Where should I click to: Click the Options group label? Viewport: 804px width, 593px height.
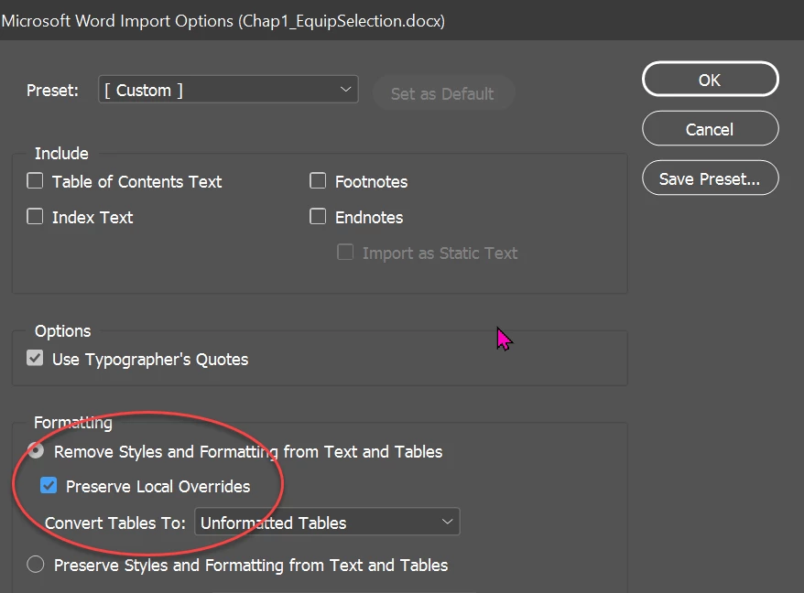point(62,331)
